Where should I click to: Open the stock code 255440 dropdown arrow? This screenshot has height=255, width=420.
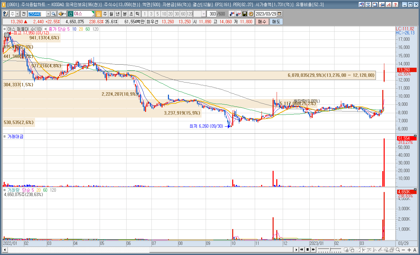tap(48, 14)
